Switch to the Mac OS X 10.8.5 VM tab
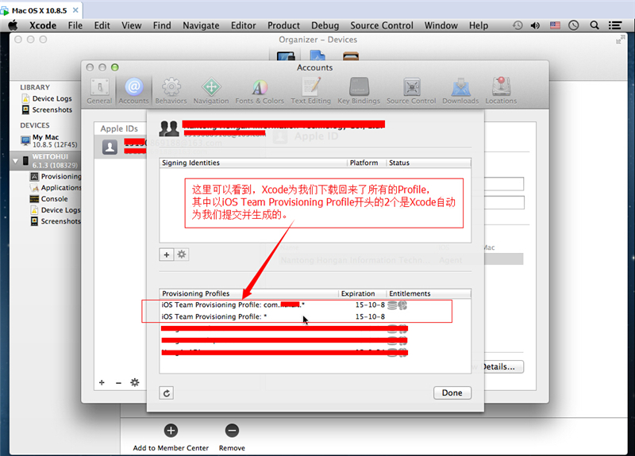The height and width of the screenshot is (456, 635). [39, 10]
